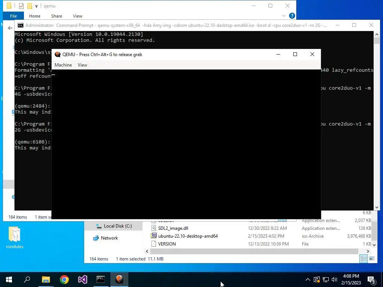383x287 pixels.
Task: Open taskbar search magnifier
Action: point(27,280)
